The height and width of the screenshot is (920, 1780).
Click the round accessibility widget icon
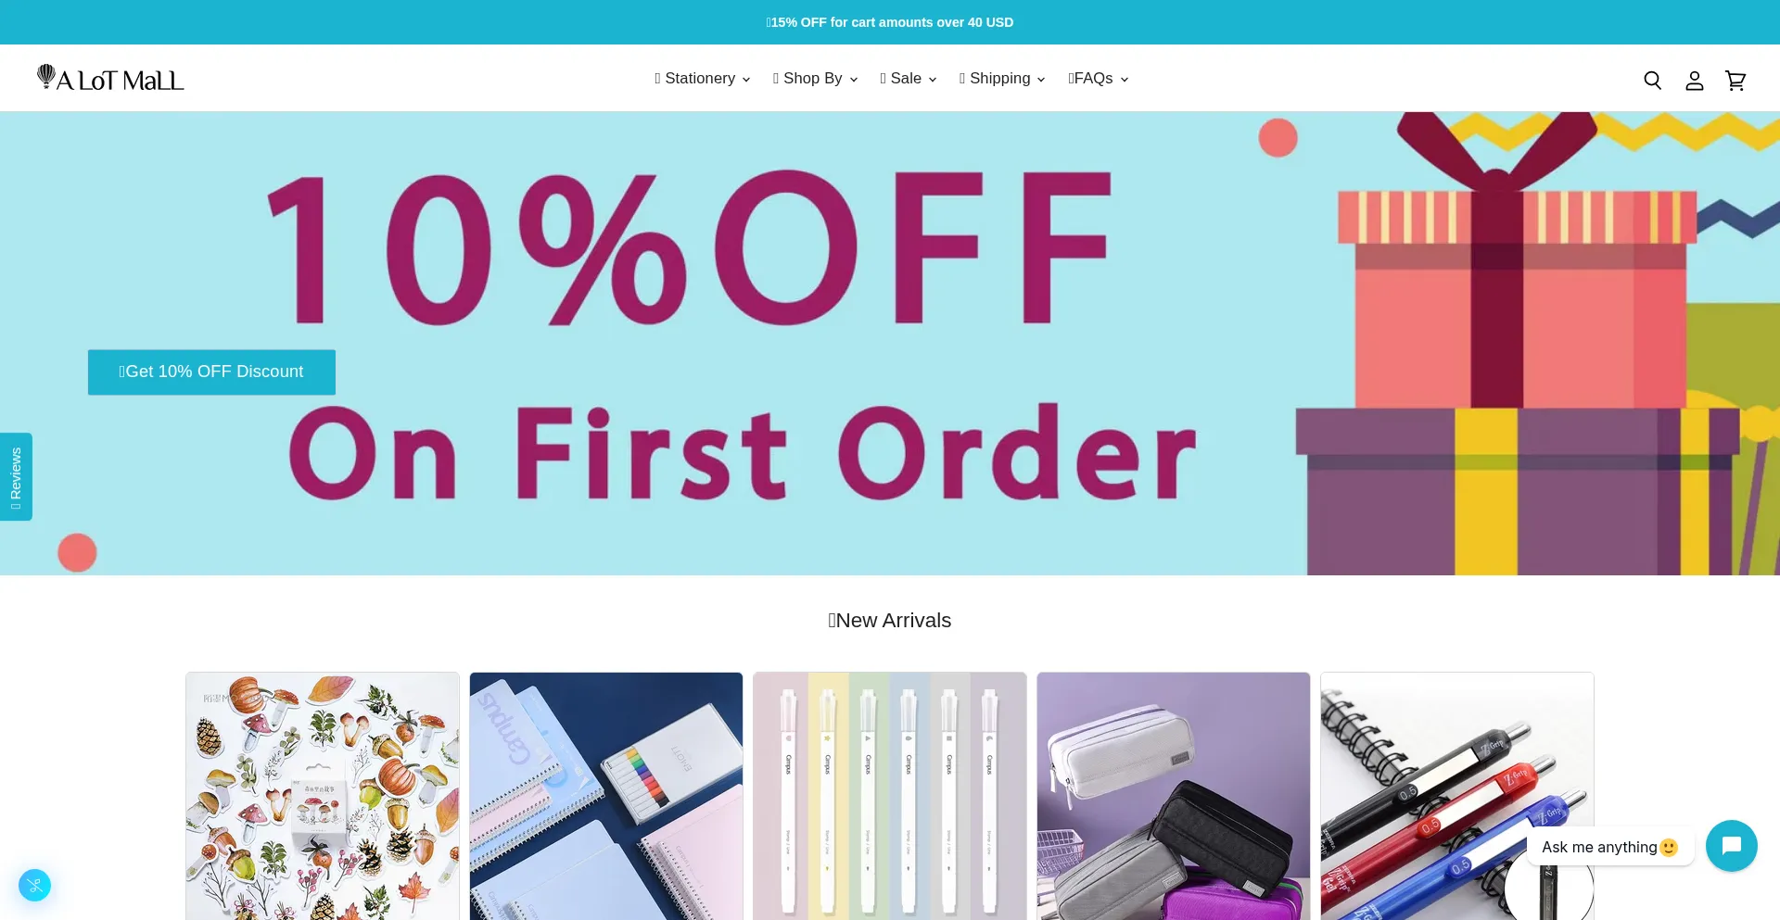point(34,885)
